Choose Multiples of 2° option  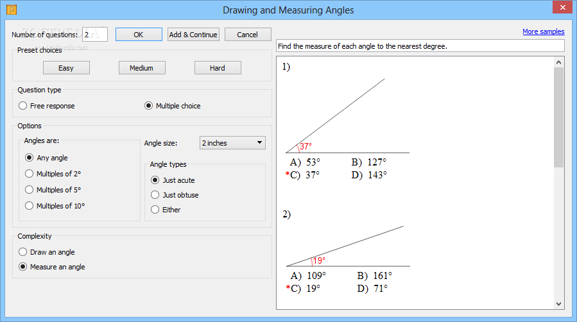click(x=53, y=173)
